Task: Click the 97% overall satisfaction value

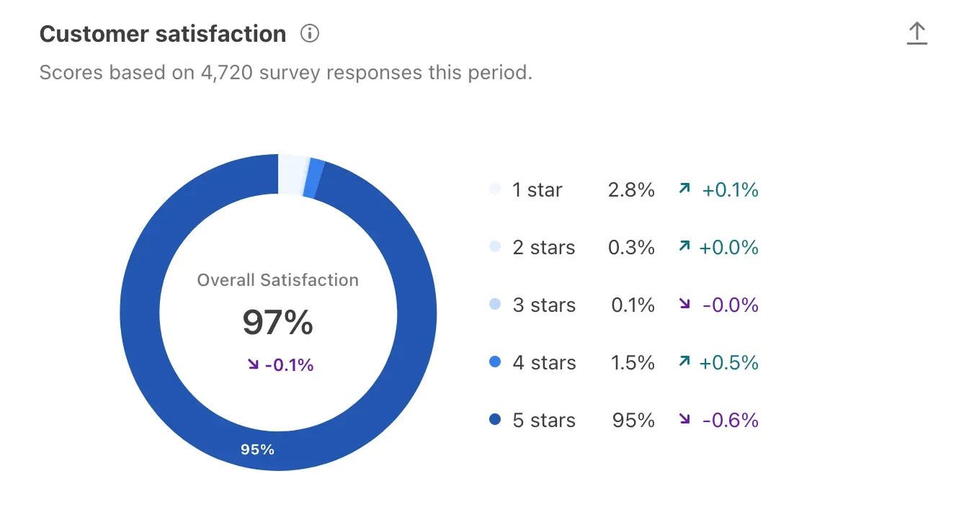Action: pyautogui.click(x=278, y=323)
